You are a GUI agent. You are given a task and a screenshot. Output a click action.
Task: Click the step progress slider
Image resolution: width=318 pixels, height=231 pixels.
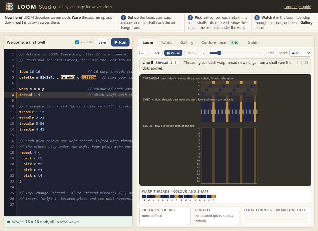235,53
